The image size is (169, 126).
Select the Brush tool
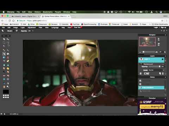[x=8, y=50]
